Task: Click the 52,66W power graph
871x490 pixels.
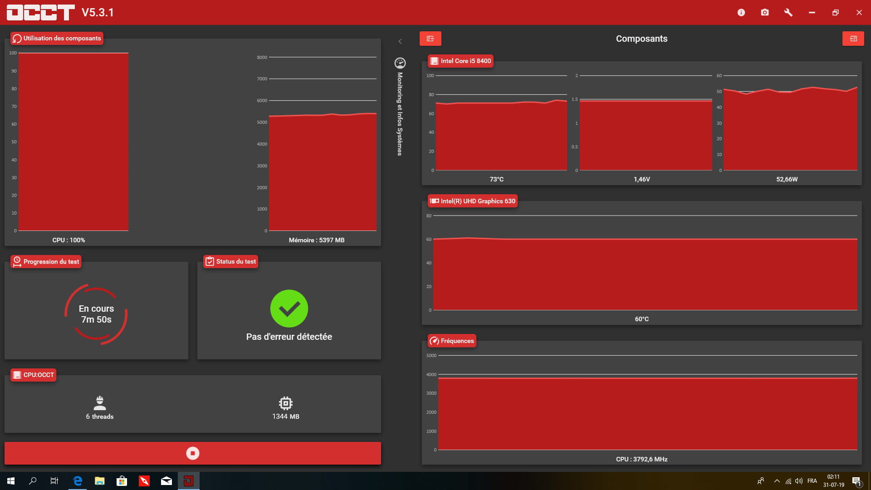Action: [791, 123]
